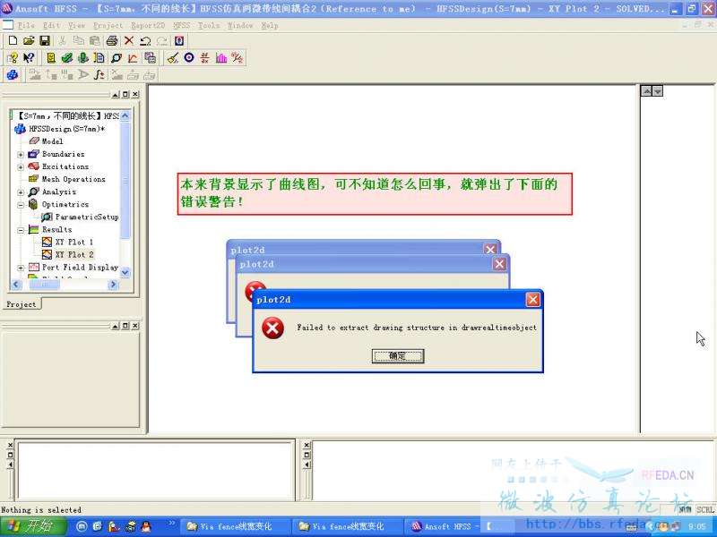The image size is (717, 537).
Task: Collapse the Optimetrics tree node
Action: tap(21, 205)
